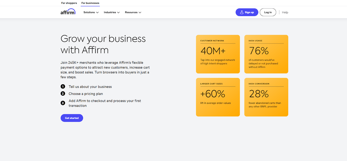Click 'lift in average order values' text
Image resolution: width=347 pixels, height=161 pixels.
click(216, 103)
